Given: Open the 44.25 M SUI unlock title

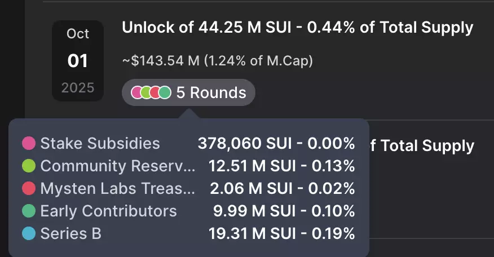Looking at the screenshot, I should [x=297, y=28].
